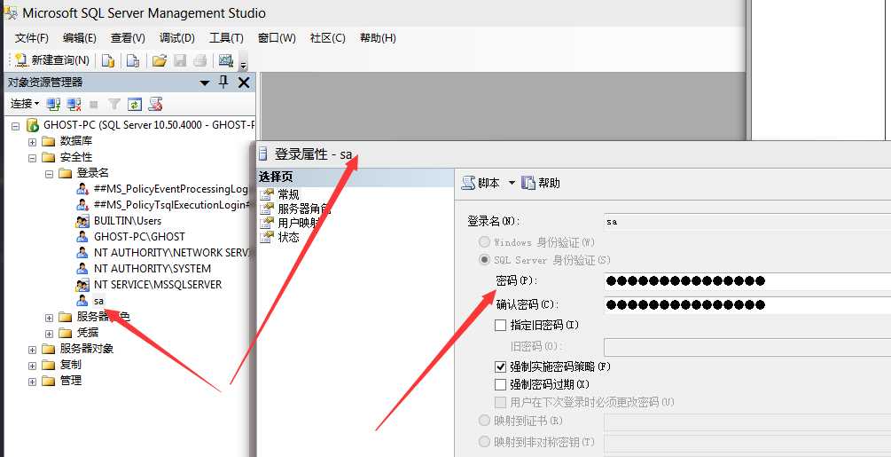891x457 pixels.
Task: Expand the 管理 folder node
Action: pos(33,382)
